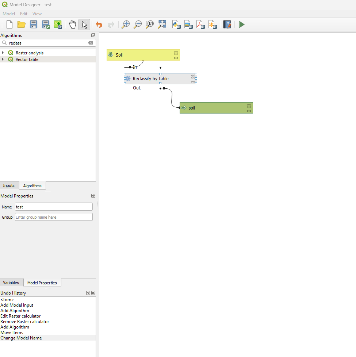The image size is (356, 357).
Task: Zoom to actual size (1:1)
Action: [x=149, y=24]
